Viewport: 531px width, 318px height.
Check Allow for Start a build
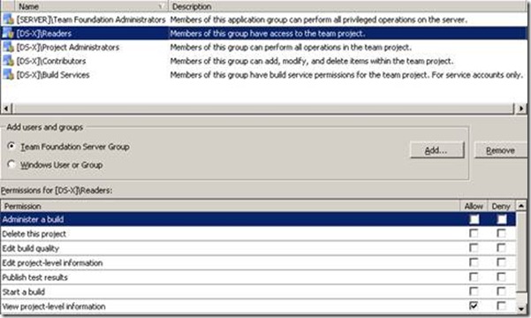pos(474,291)
